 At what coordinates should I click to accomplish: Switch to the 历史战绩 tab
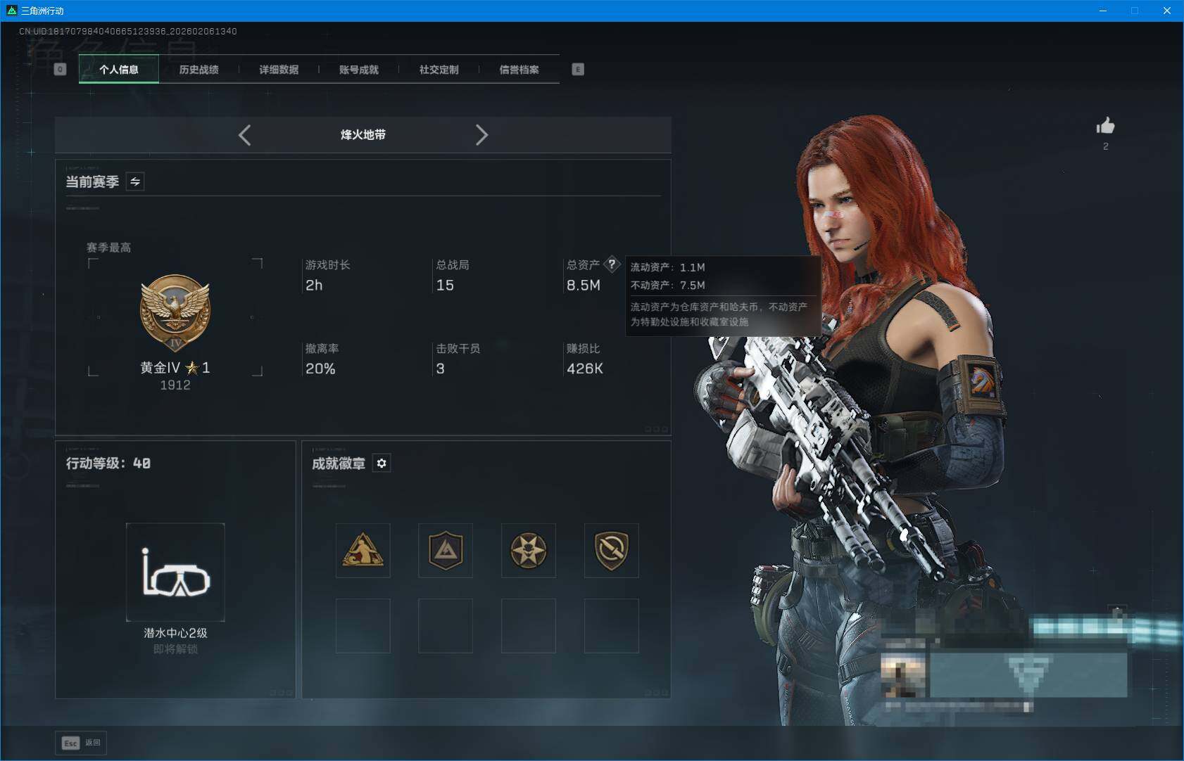point(199,70)
